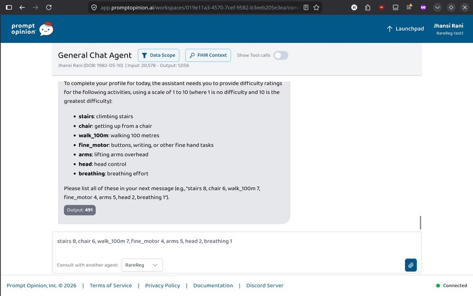Click the browser forward arrow
Viewport: 473px width, 296px height.
pos(35,7)
